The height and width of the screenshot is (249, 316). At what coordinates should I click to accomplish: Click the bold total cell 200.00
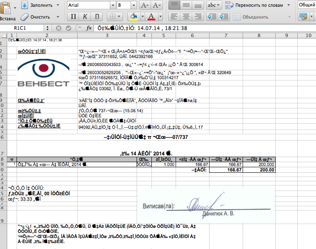(x=259, y=170)
